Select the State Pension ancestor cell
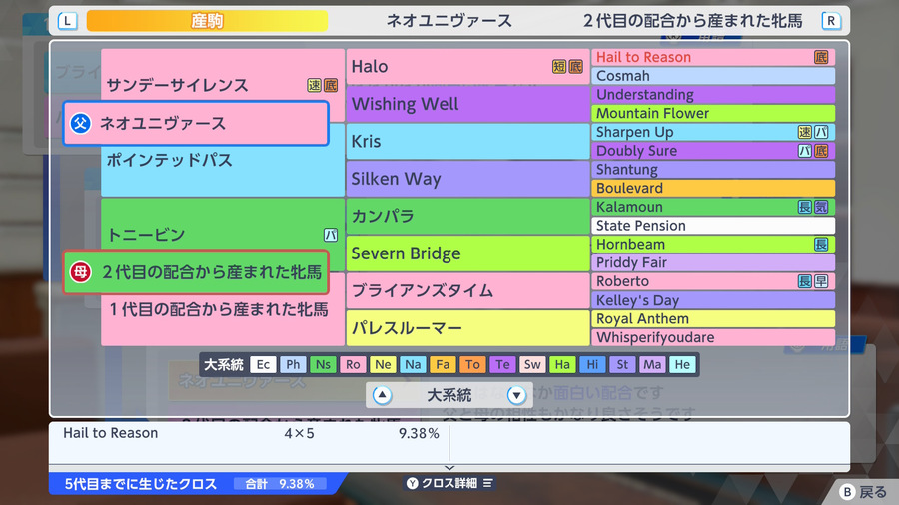Screen dimensions: 899x505 pos(713,226)
